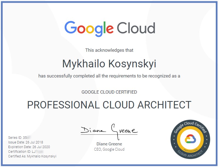Click 'Issue Date: 26 Jul 2018'
This screenshot has height=167, width=219.
coord(25,142)
